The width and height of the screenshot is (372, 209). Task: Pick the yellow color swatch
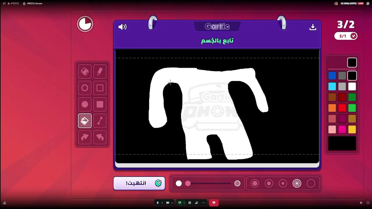(352, 129)
